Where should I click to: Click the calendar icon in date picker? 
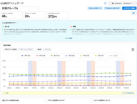tap(113, 3)
